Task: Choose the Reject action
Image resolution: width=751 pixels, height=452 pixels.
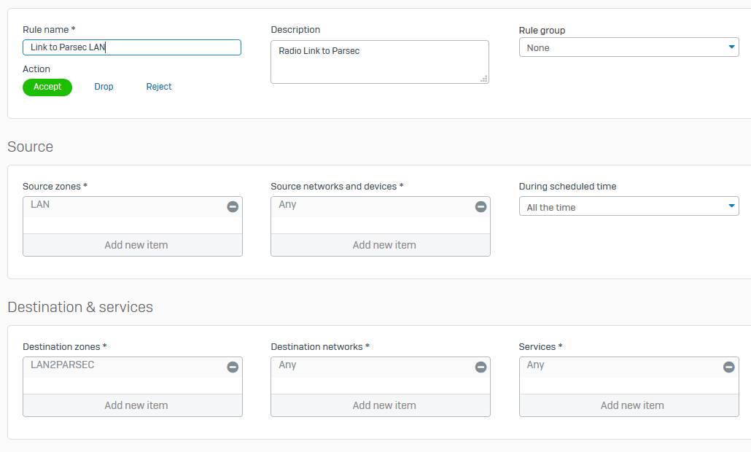Action: [159, 87]
